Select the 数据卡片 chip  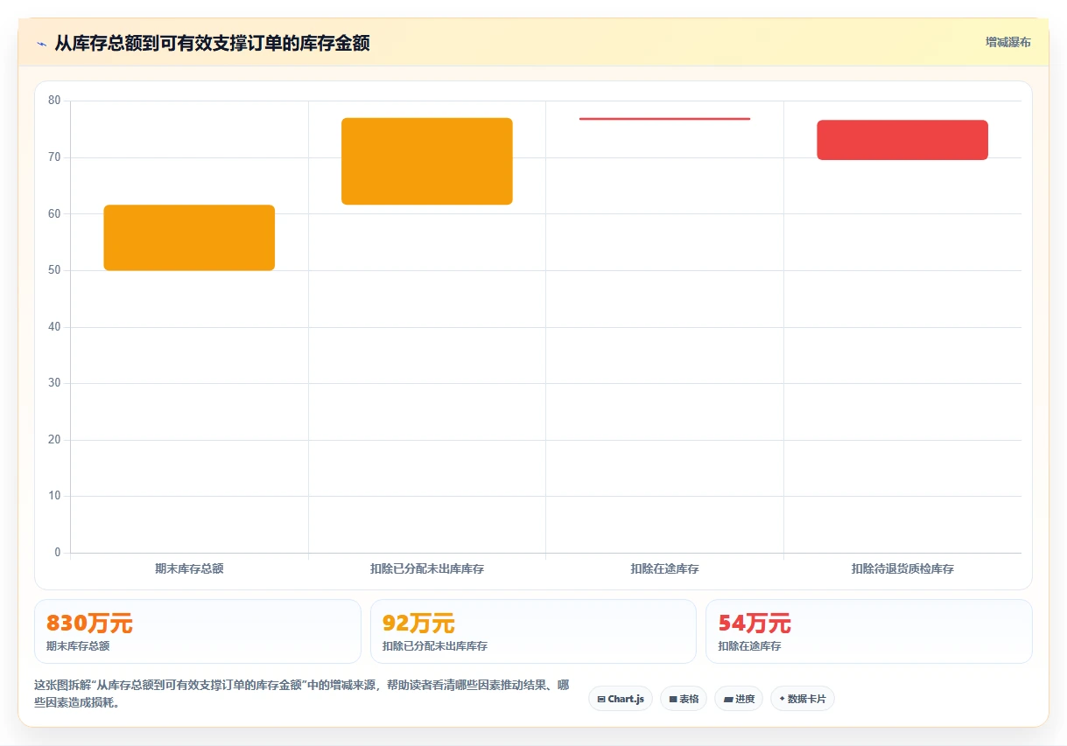click(x=803, y=699)
